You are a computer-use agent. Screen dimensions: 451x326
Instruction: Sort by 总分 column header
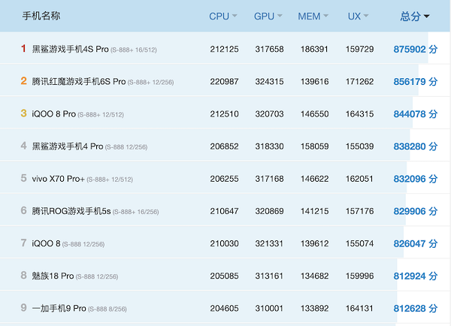[414, 16]
